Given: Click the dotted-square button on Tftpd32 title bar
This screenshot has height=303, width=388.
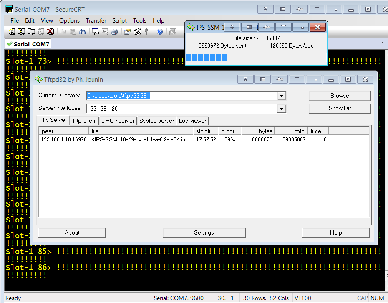Looking at the screenshot, I should tap(262, 79).
